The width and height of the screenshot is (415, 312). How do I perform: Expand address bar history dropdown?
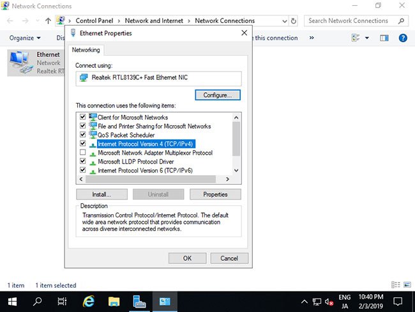[285, 20]
